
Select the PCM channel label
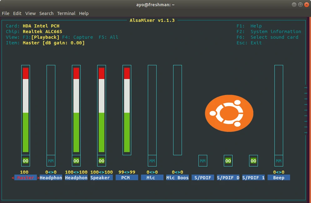pos(127,178)
